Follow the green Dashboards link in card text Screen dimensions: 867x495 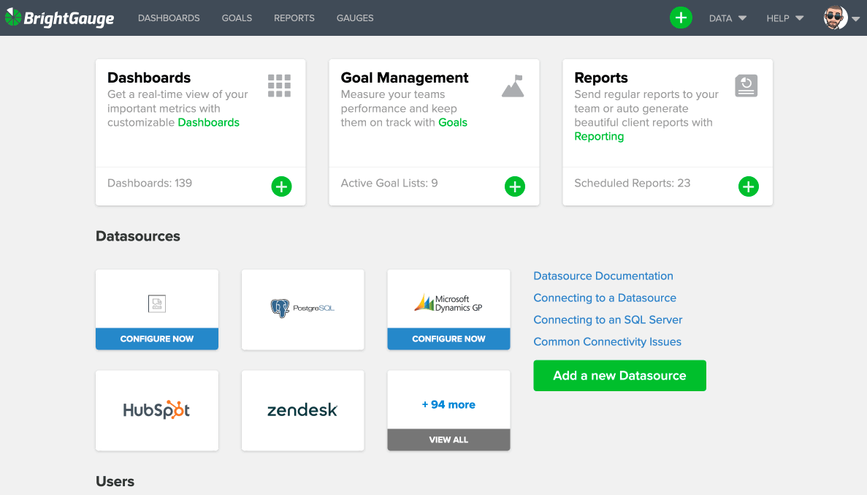(x=208, y=122)
